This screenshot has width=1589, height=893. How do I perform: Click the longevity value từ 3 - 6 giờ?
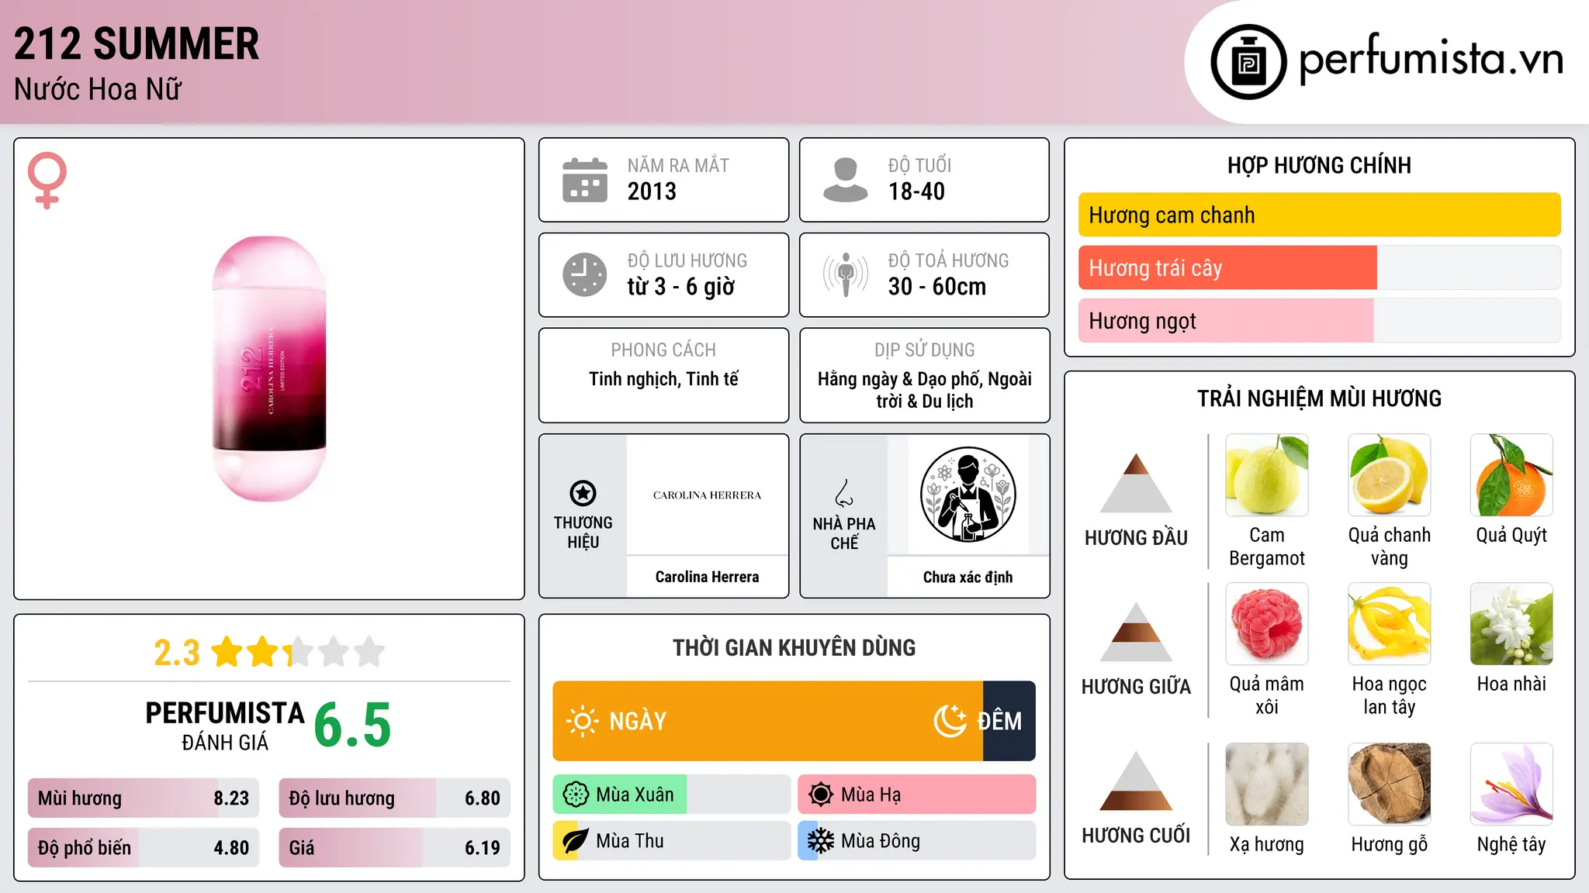click(x=680, y=287)
